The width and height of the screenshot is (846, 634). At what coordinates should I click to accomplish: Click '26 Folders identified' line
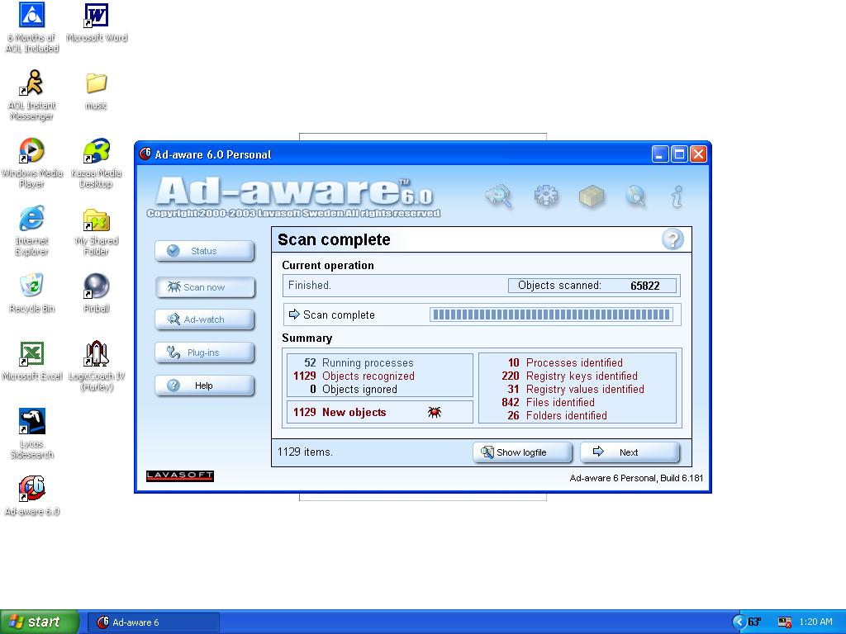557,416
